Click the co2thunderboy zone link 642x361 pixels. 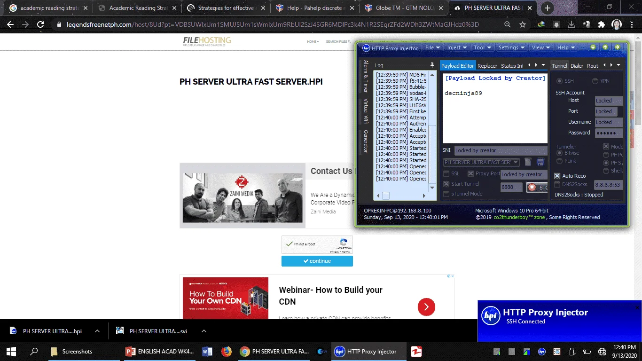(x=519, y=217)
